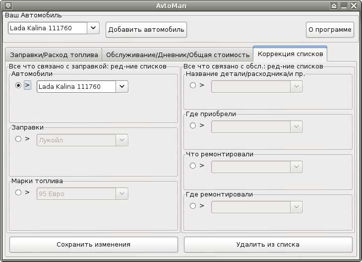This screenshot has width=362, height=262.
Task: Select the Название детали/расходника radio button
Action: 193,85
